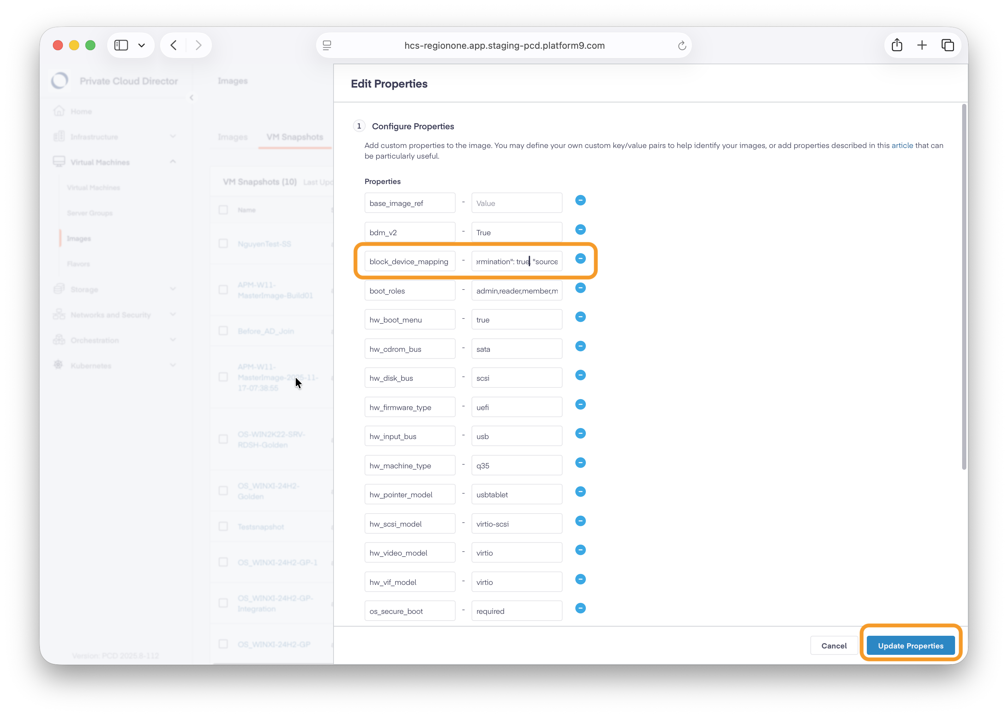
Task: Open Images in the sidebar
Action: point(79,239)
